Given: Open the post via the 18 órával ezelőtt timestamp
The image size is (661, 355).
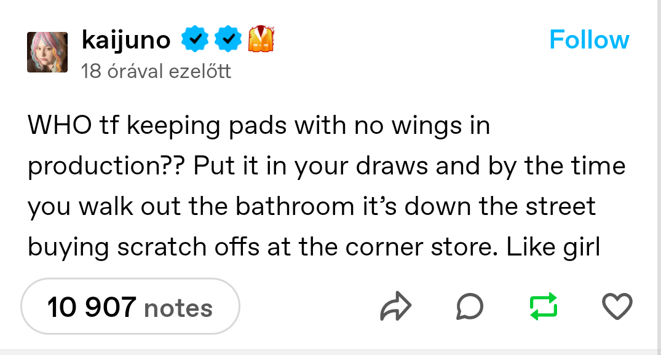Looking at the screenshot, I should click(156, 71).
